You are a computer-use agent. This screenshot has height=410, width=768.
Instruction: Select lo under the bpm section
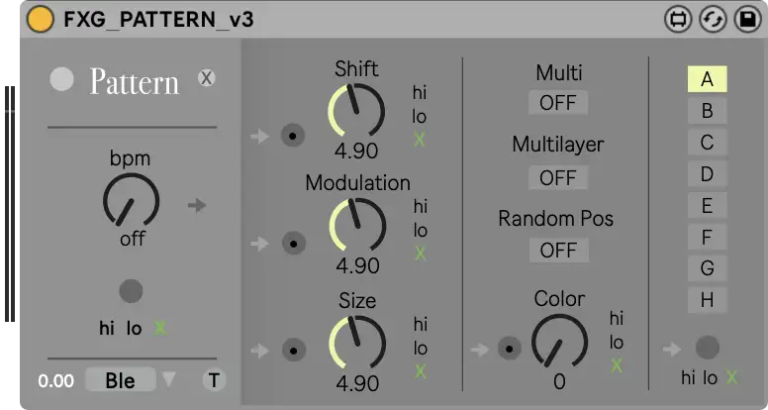coord(134,328)
